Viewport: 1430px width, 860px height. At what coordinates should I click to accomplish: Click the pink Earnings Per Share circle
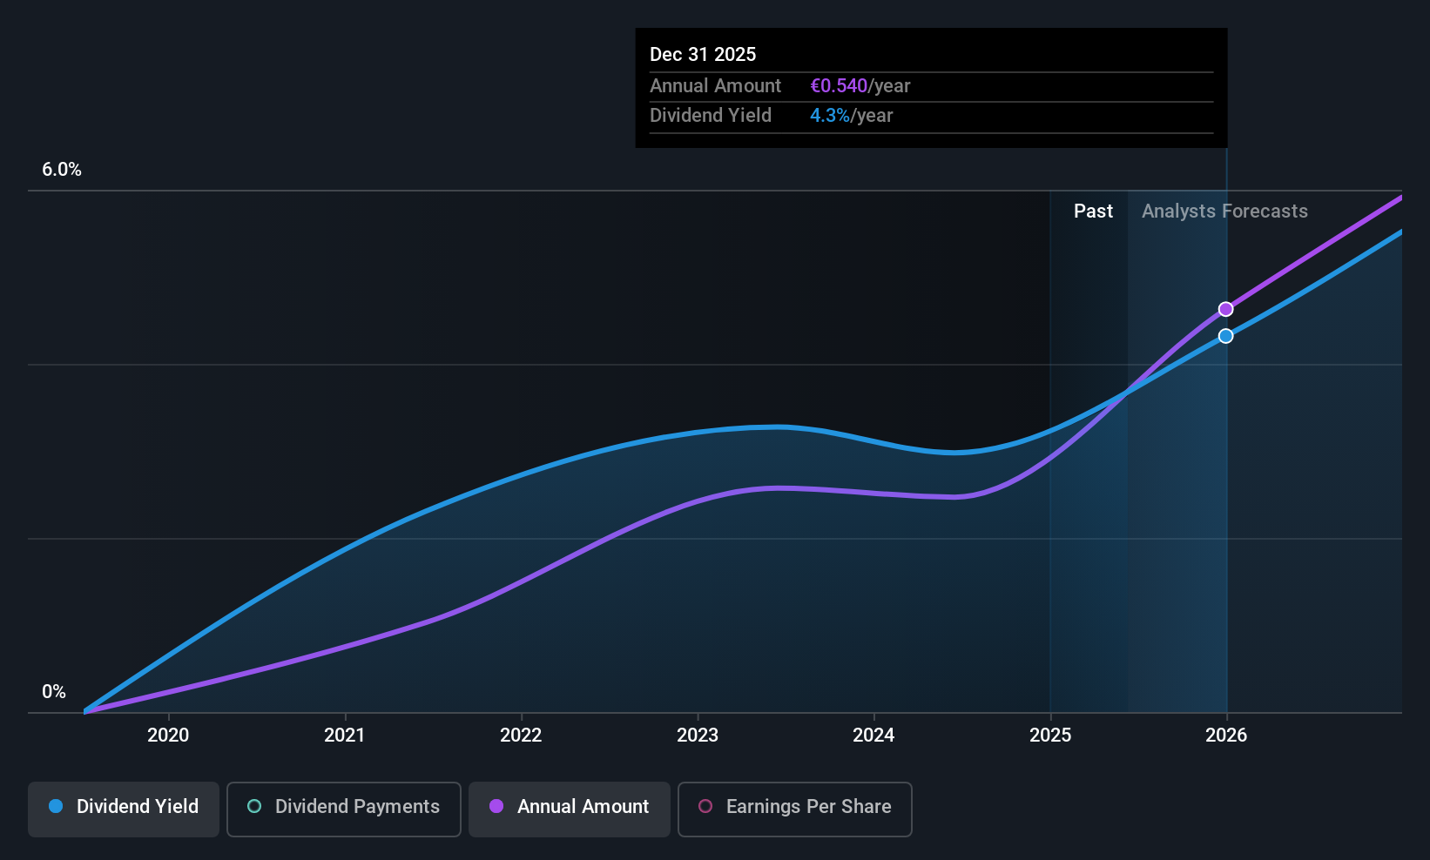(x=705, y=806)
